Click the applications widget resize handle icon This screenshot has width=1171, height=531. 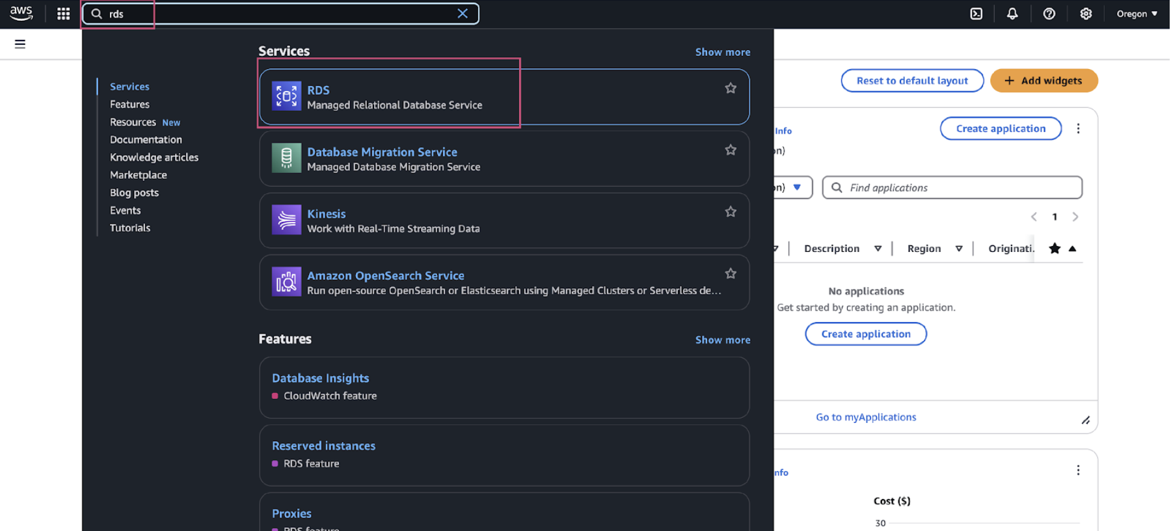pyautogui.click(x=1085, y=420)
